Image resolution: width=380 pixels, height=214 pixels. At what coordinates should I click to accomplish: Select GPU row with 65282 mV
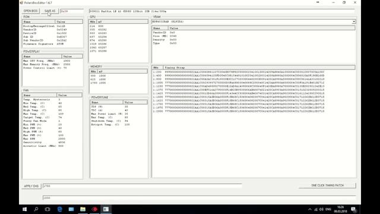[x=119, y=30]
